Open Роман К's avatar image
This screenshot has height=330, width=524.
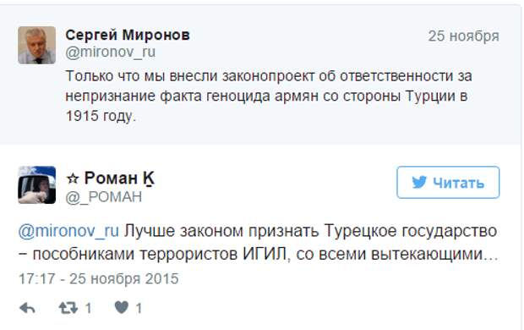[36, 184]
